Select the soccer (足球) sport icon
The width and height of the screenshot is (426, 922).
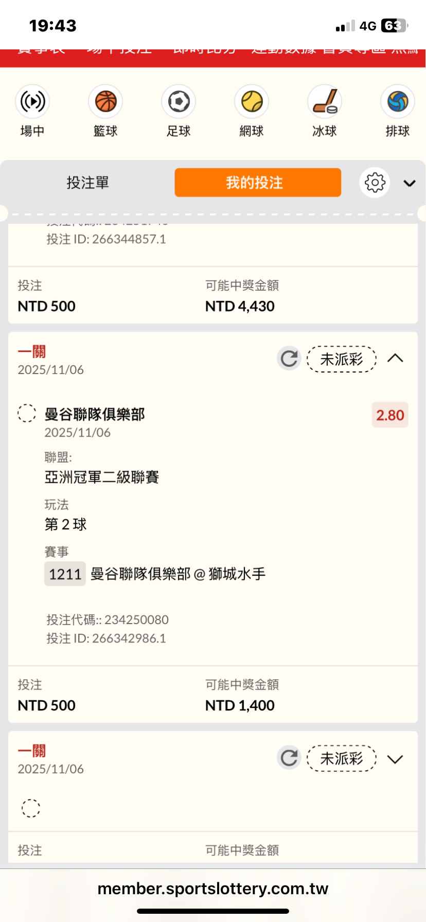pos(179,102)
